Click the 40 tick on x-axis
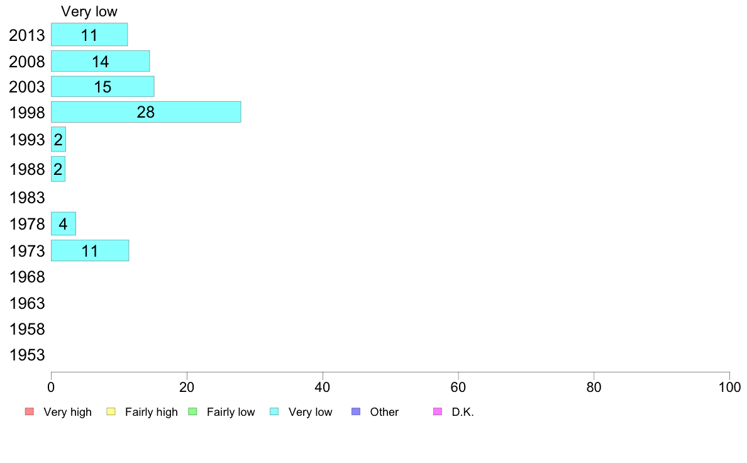Image resolution: width=747 pixels, height=463 pixels. coord(323,387)
